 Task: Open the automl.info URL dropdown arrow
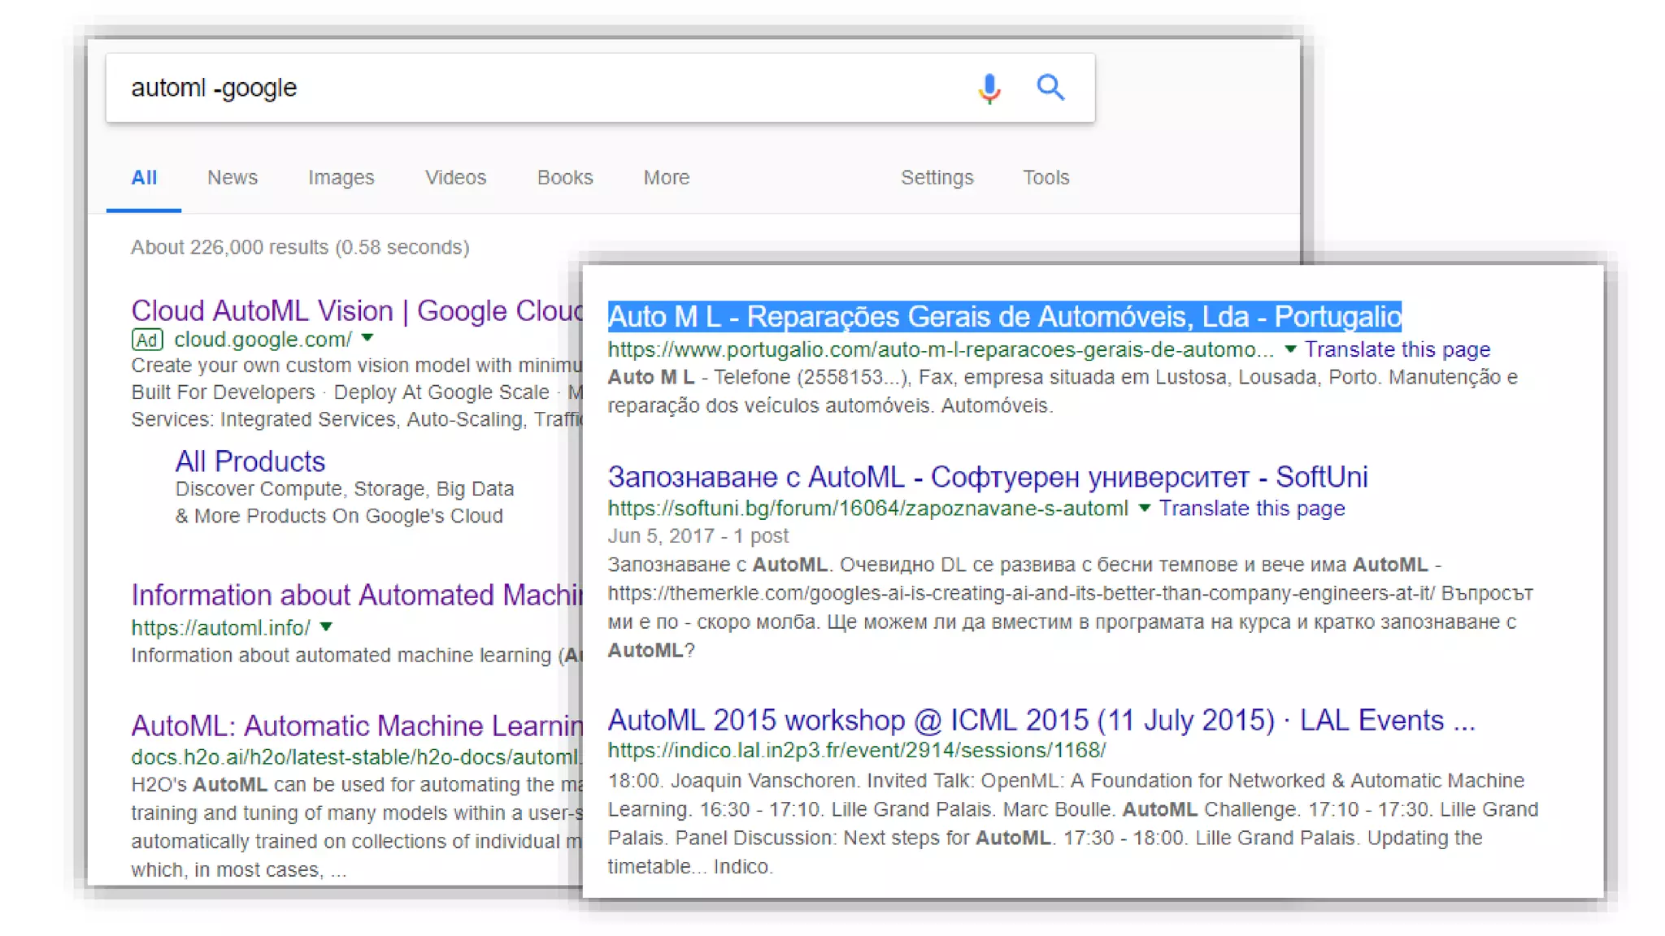(326, 626)
